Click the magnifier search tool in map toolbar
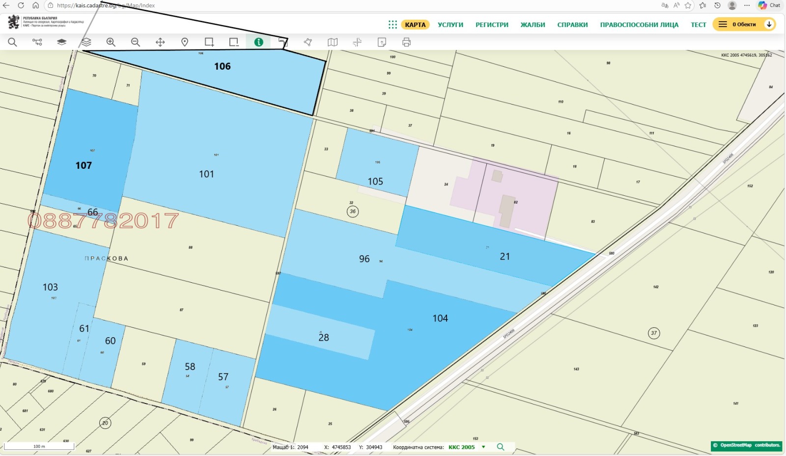The width and height of the screenshot is (786, 456). click(12, 42)
